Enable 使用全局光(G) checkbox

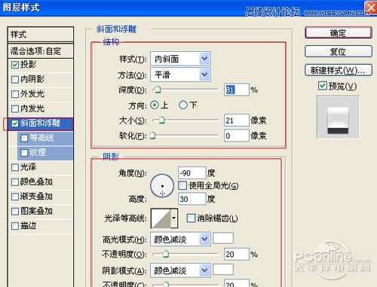(x=182, y=185)
